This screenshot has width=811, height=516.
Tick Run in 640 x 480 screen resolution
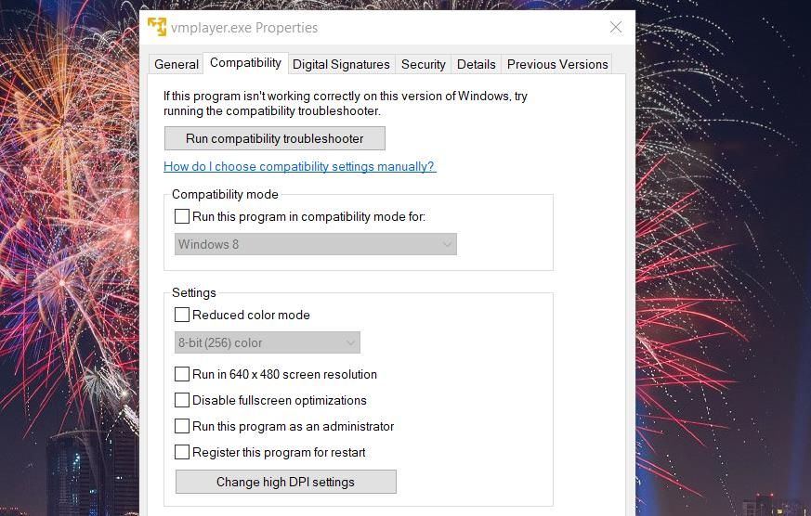(181, 374)
